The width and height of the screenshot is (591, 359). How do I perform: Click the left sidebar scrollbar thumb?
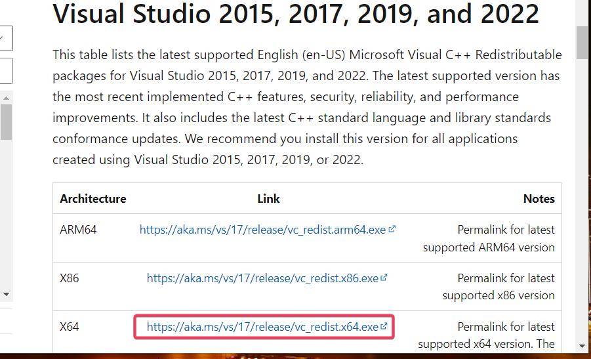[6, 122]
